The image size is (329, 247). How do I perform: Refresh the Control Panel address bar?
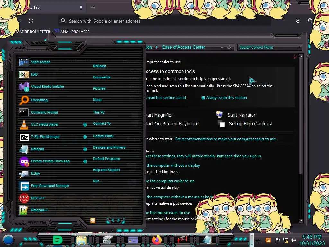229,47
